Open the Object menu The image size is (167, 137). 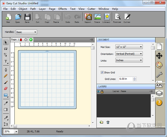[23, 9]
